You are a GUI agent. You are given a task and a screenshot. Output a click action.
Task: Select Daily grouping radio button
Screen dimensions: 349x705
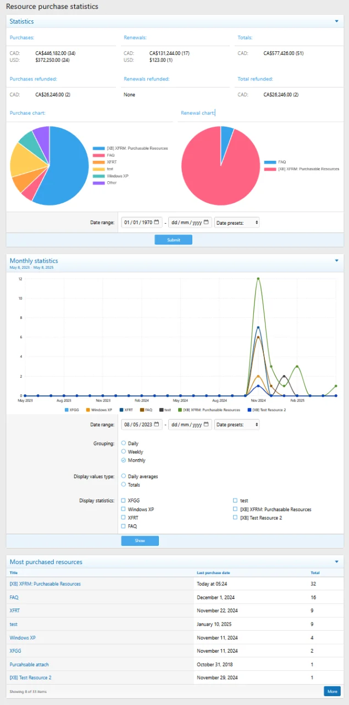[124, 443]
